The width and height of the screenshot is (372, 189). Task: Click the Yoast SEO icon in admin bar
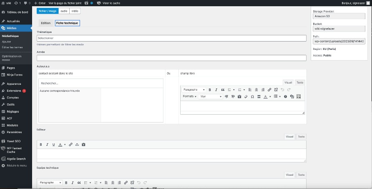pyautogui.click(x=86, y=3)
